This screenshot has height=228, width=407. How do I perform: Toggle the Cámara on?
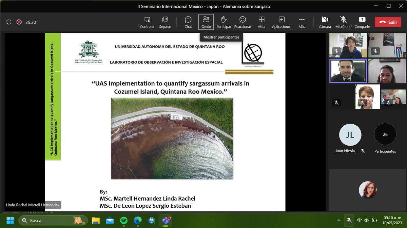click(x=325, y=22)
